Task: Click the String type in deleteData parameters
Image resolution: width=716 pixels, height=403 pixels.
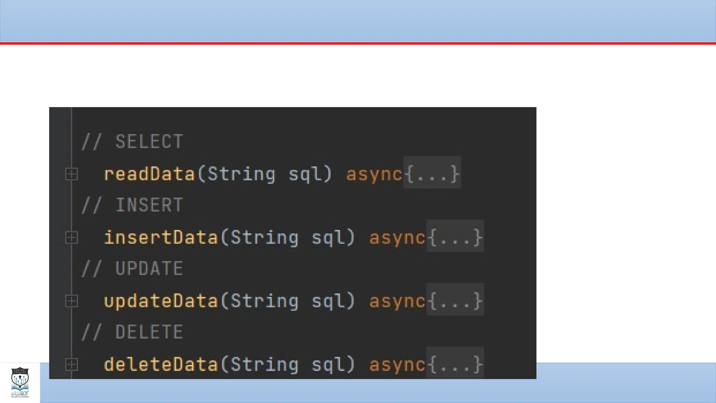Action: (x=265, y=365)
